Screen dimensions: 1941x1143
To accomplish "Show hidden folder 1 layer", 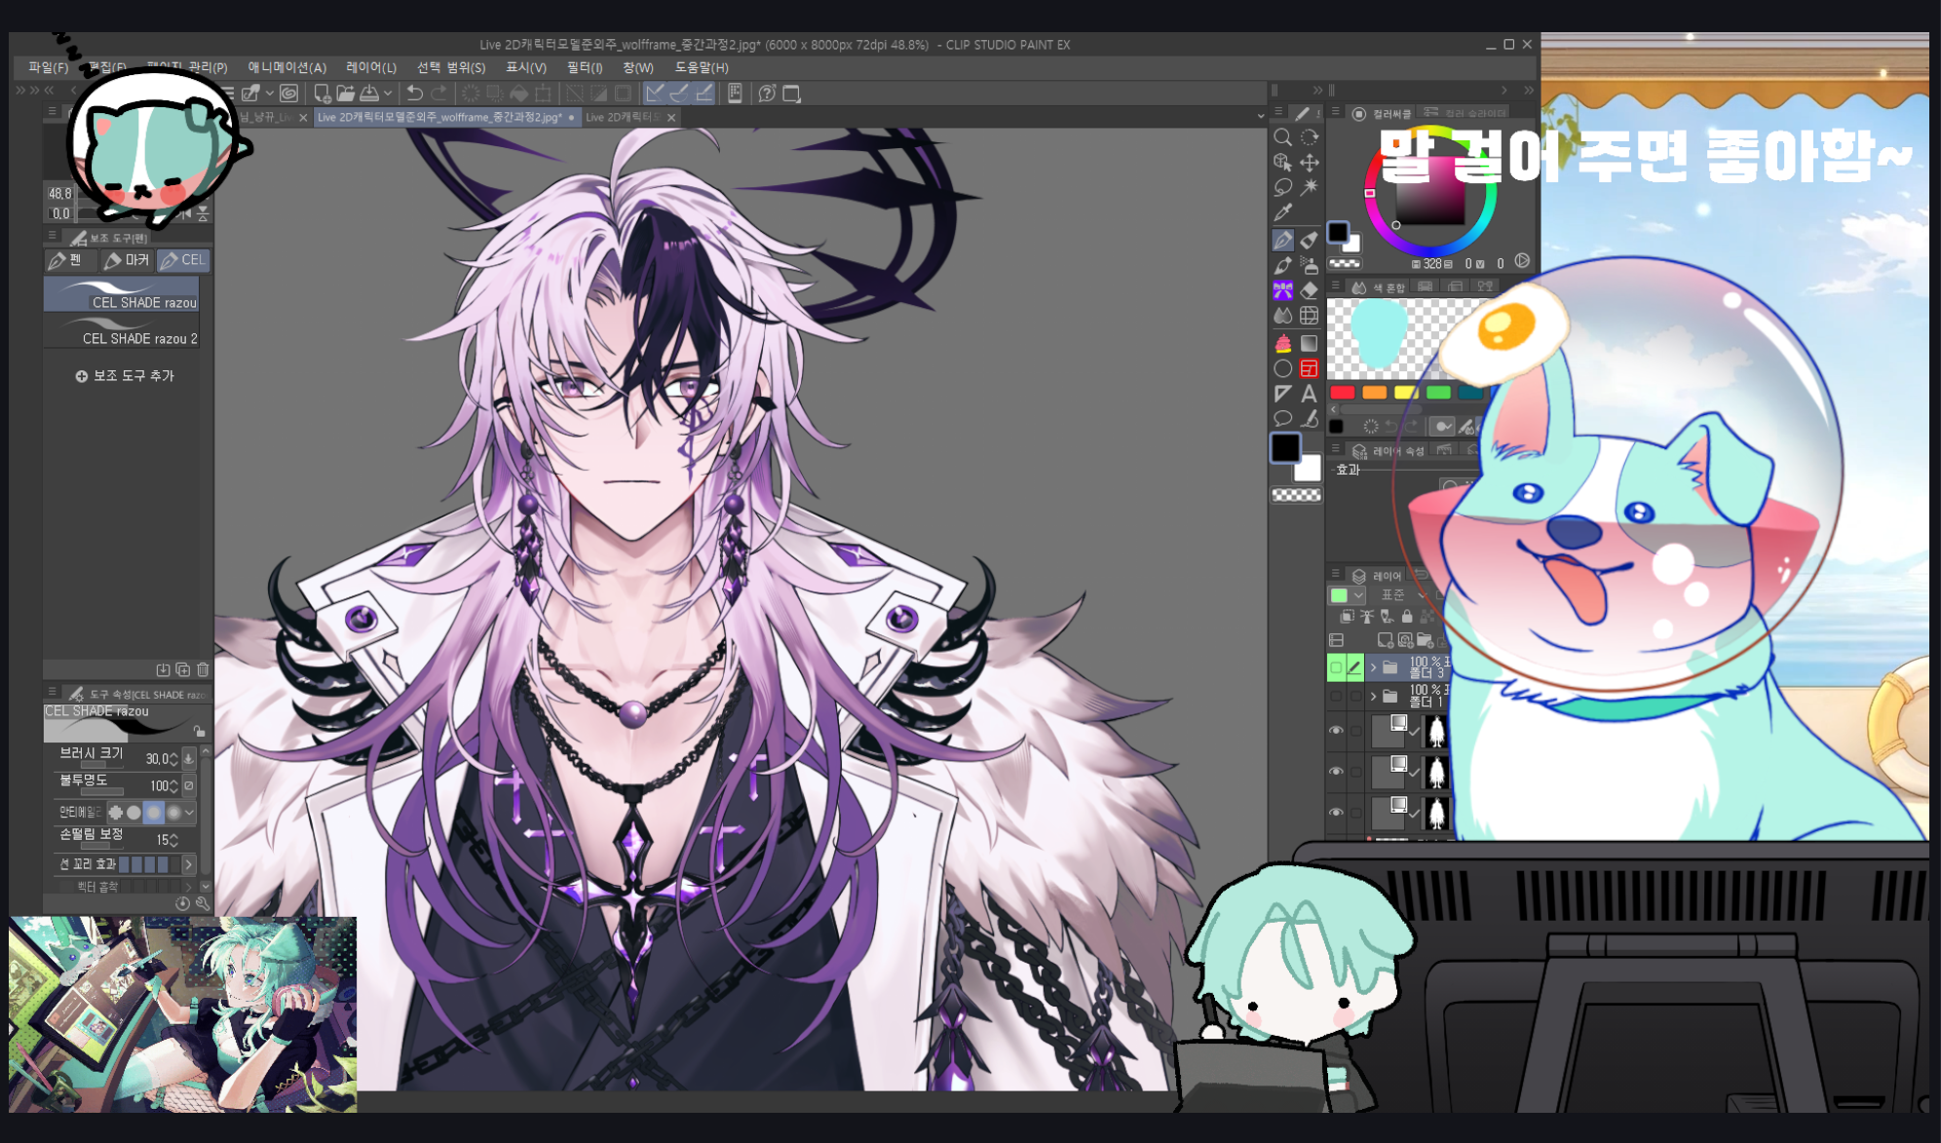I will [1336, 696].
